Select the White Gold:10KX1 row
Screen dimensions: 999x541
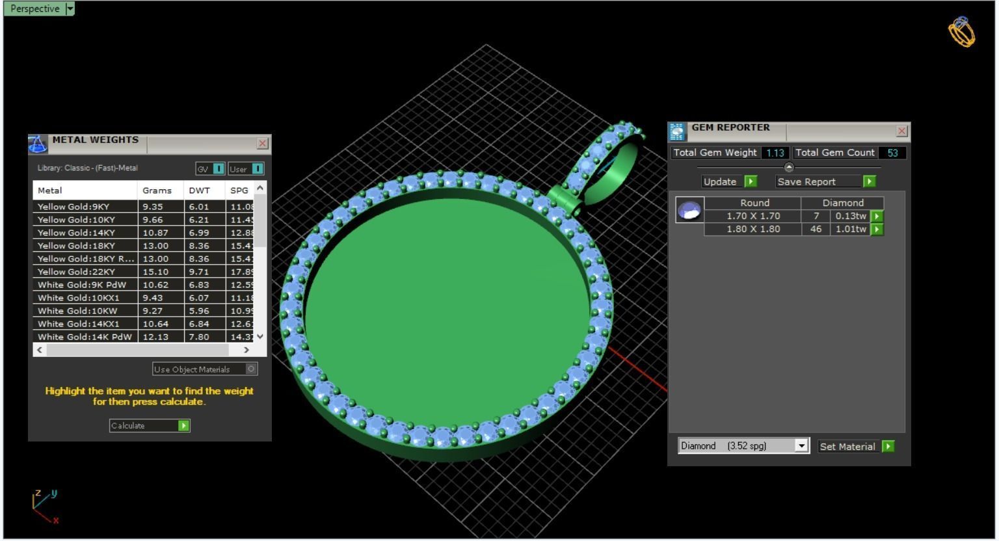(144, 298)
